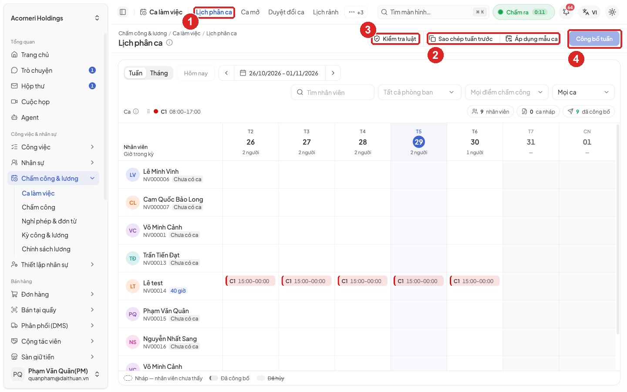Click the Công bố tuần button
Image resolution: width=627 pixels, height=392 pixels.
click(x=594, y=39)
